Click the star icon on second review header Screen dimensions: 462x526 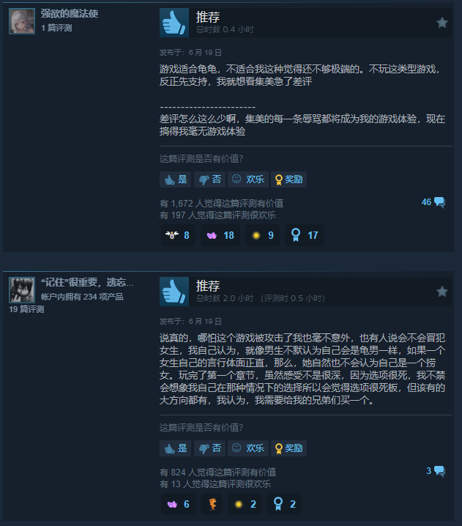click(442, 292)
